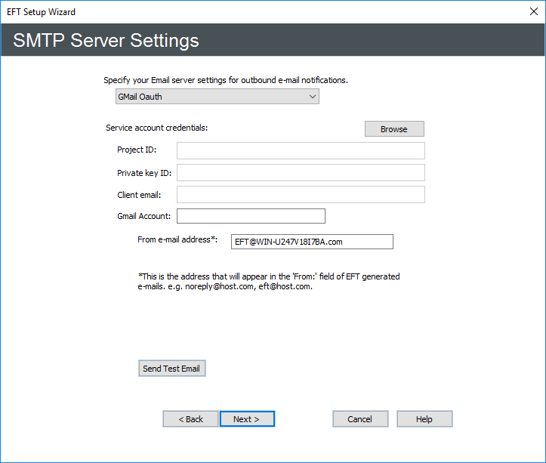
Task: Click the Project ID label text
Action: [136, 150]
